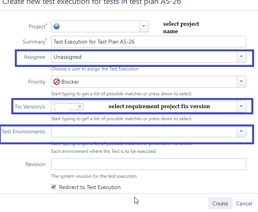Click the Test Environments field label

pyautogui.click(x=23, y=131)
